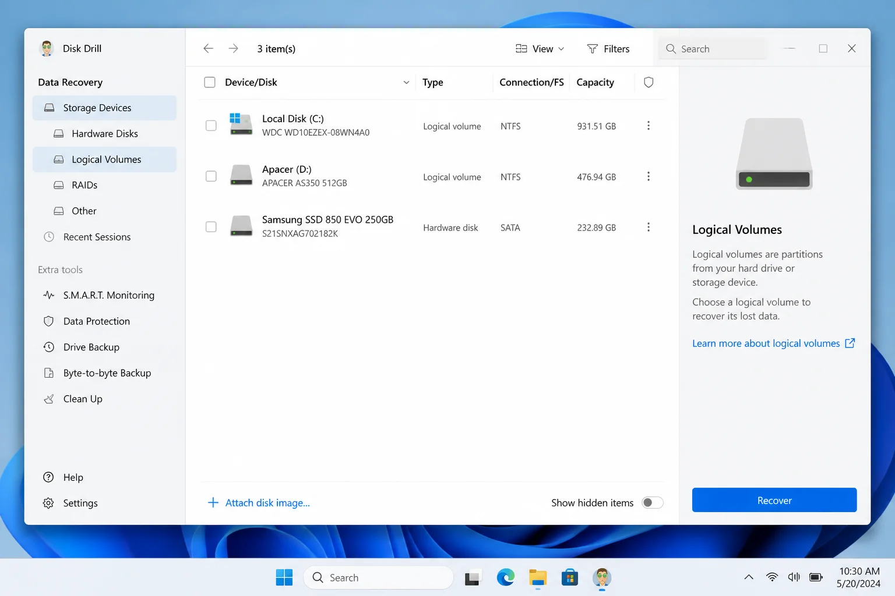Click the app Search field
The height and width of the screenshot is (596, 895).
click(713, 49)
